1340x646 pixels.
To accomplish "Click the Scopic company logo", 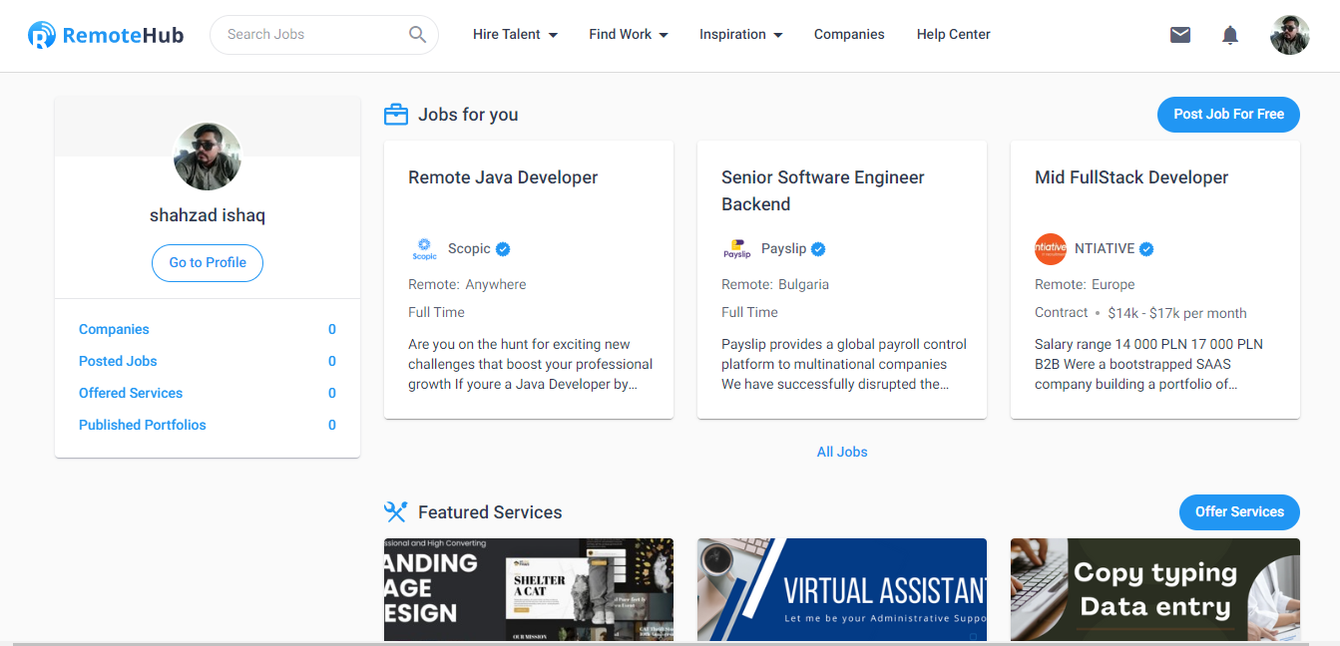I will [424, 249].
